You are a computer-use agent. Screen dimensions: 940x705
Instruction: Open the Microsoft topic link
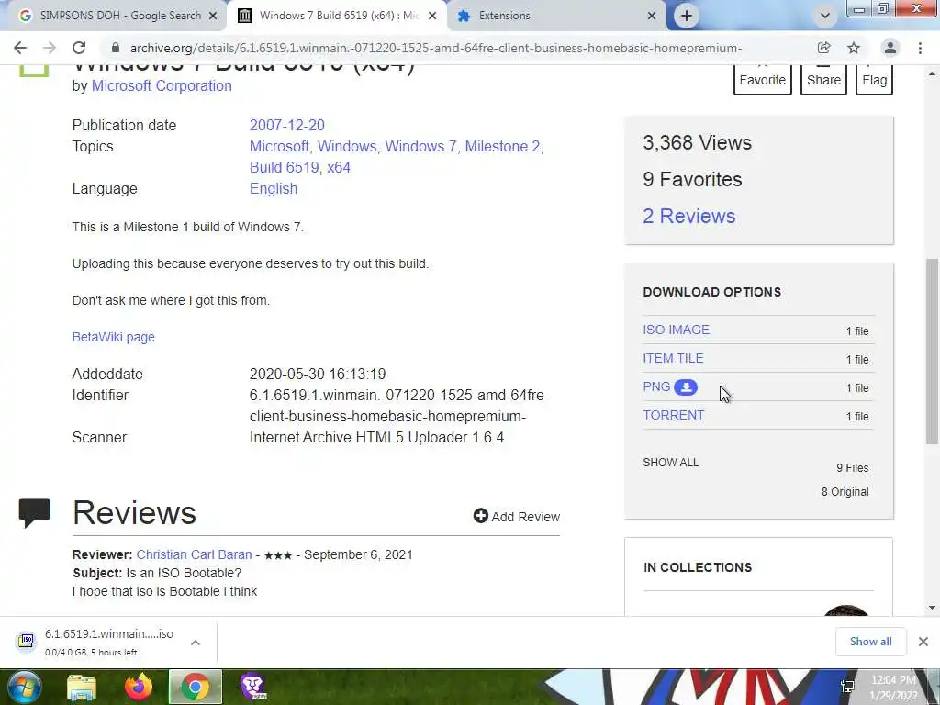[278, 146]
